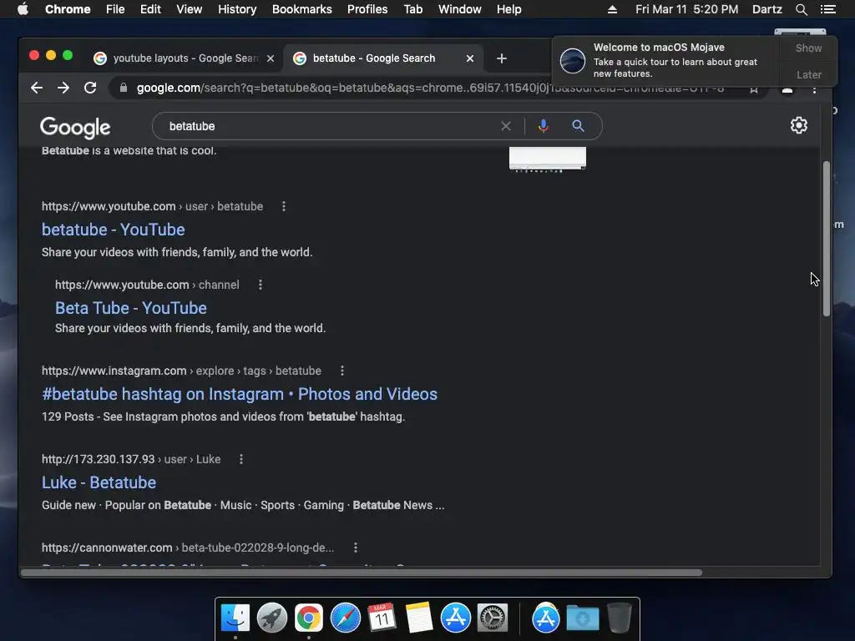
Task: Open the Betatube website thumbnail image
Action: (x=548, y=159)
